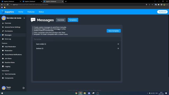Open the browser extensions puzzle icon
This screenshot has width=169, height=95.
tap(158, 5)
